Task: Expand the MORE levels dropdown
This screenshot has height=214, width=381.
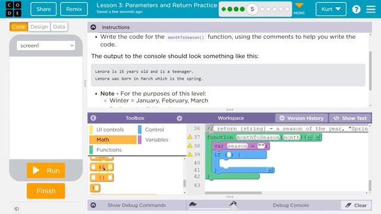Action: tap(299, 9)
